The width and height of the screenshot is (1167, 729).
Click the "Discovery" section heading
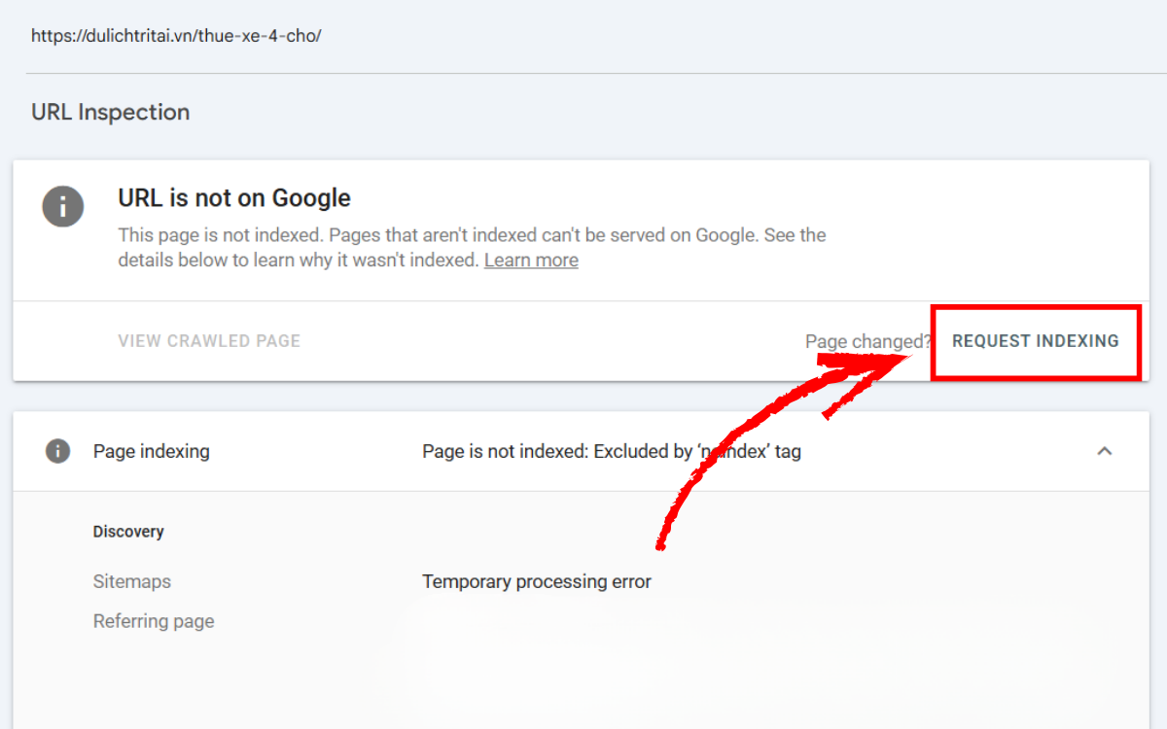pyautogui.click(x=128, y=532)
